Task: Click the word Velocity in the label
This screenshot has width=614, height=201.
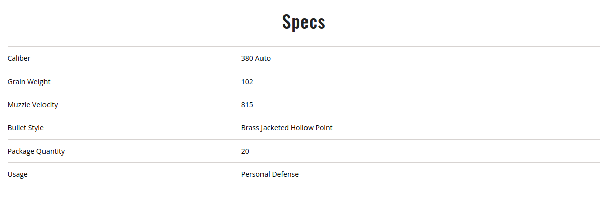Action: click(x=45, y=105)
